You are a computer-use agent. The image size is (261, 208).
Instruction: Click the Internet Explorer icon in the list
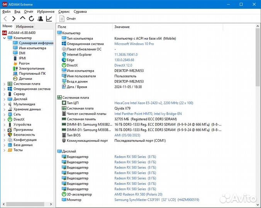64,54
